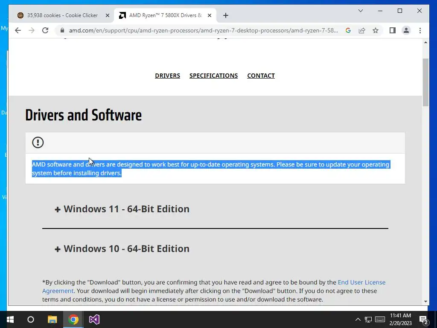
Task: Click the Drivers and Software heading
Action: click(x=83, y=115)
